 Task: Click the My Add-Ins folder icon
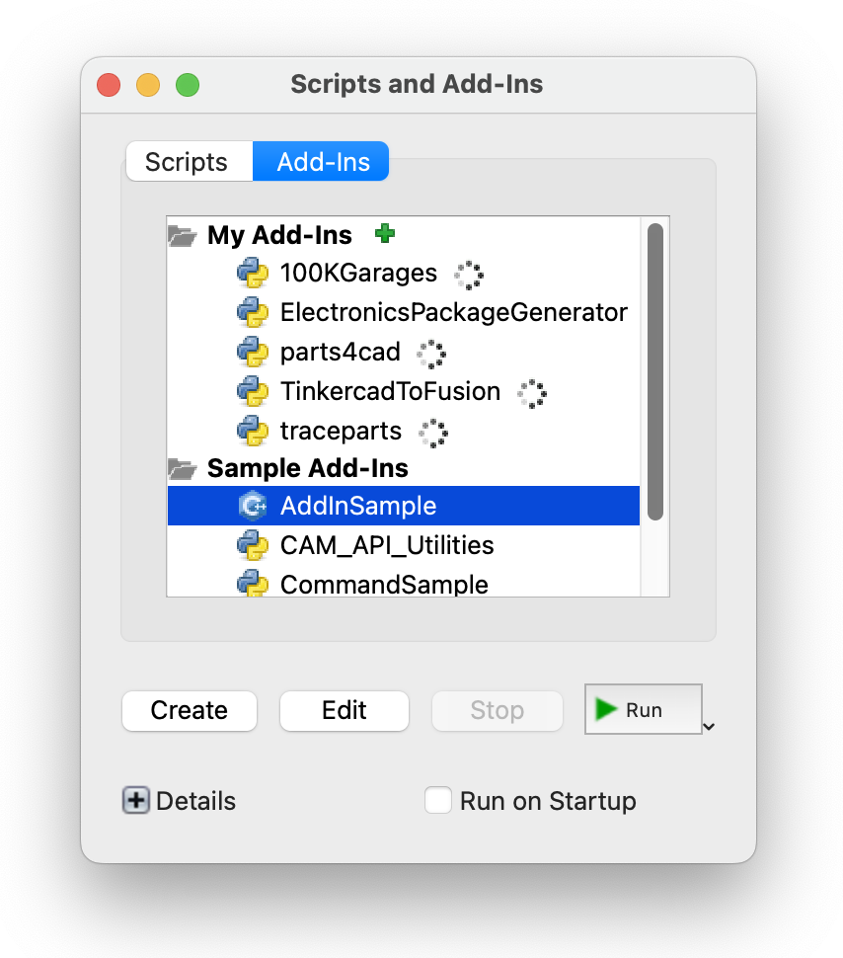pyautogui.click(x=183, y=235)
